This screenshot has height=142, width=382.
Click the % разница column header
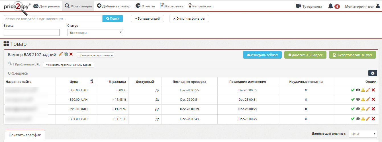[x=117, y=82]
